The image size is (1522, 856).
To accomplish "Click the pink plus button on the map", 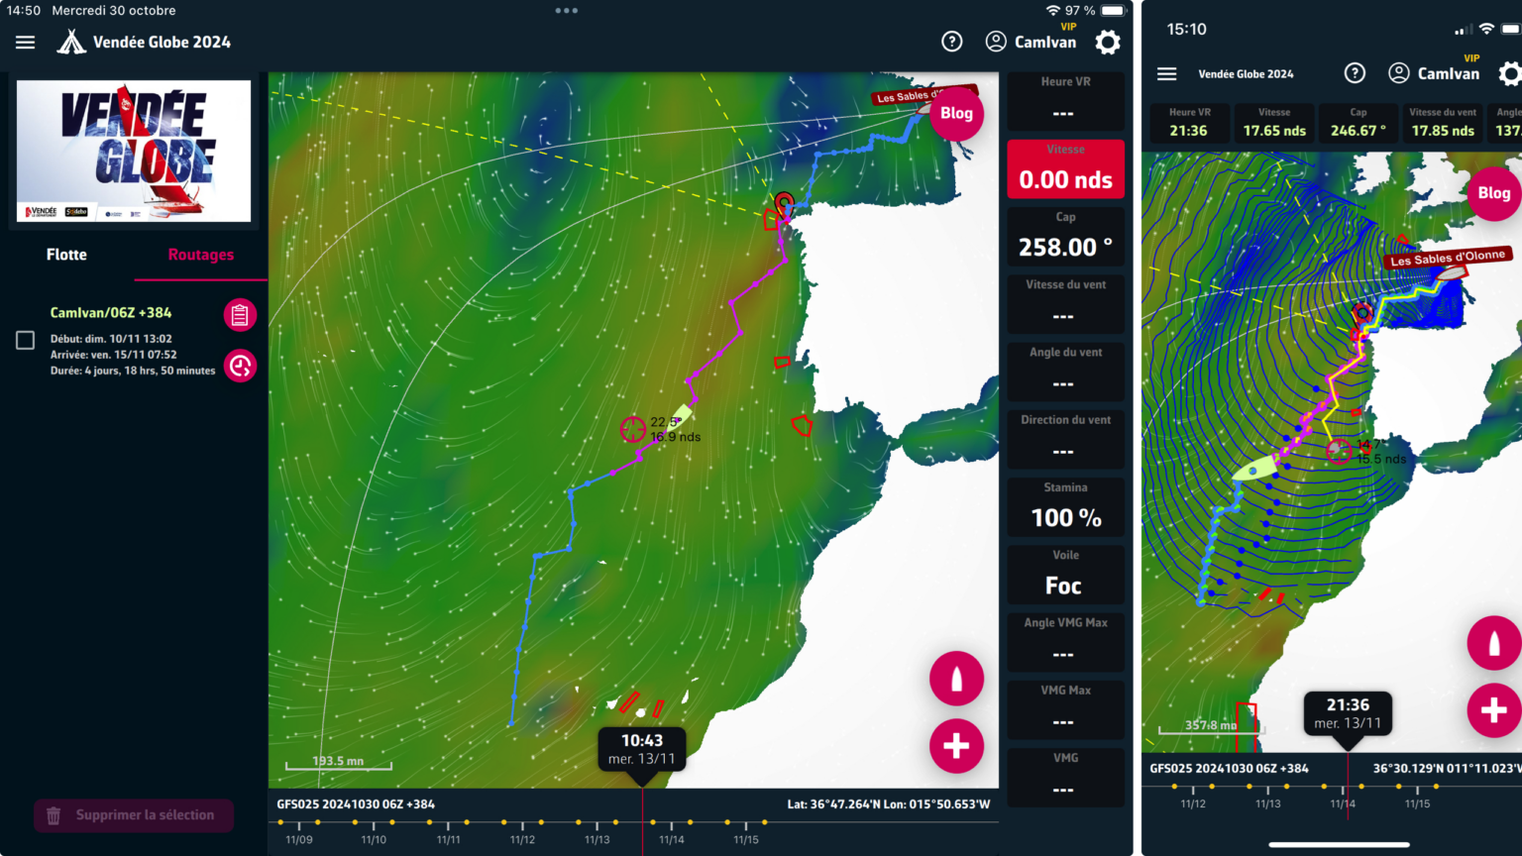I will pos(956,746).
